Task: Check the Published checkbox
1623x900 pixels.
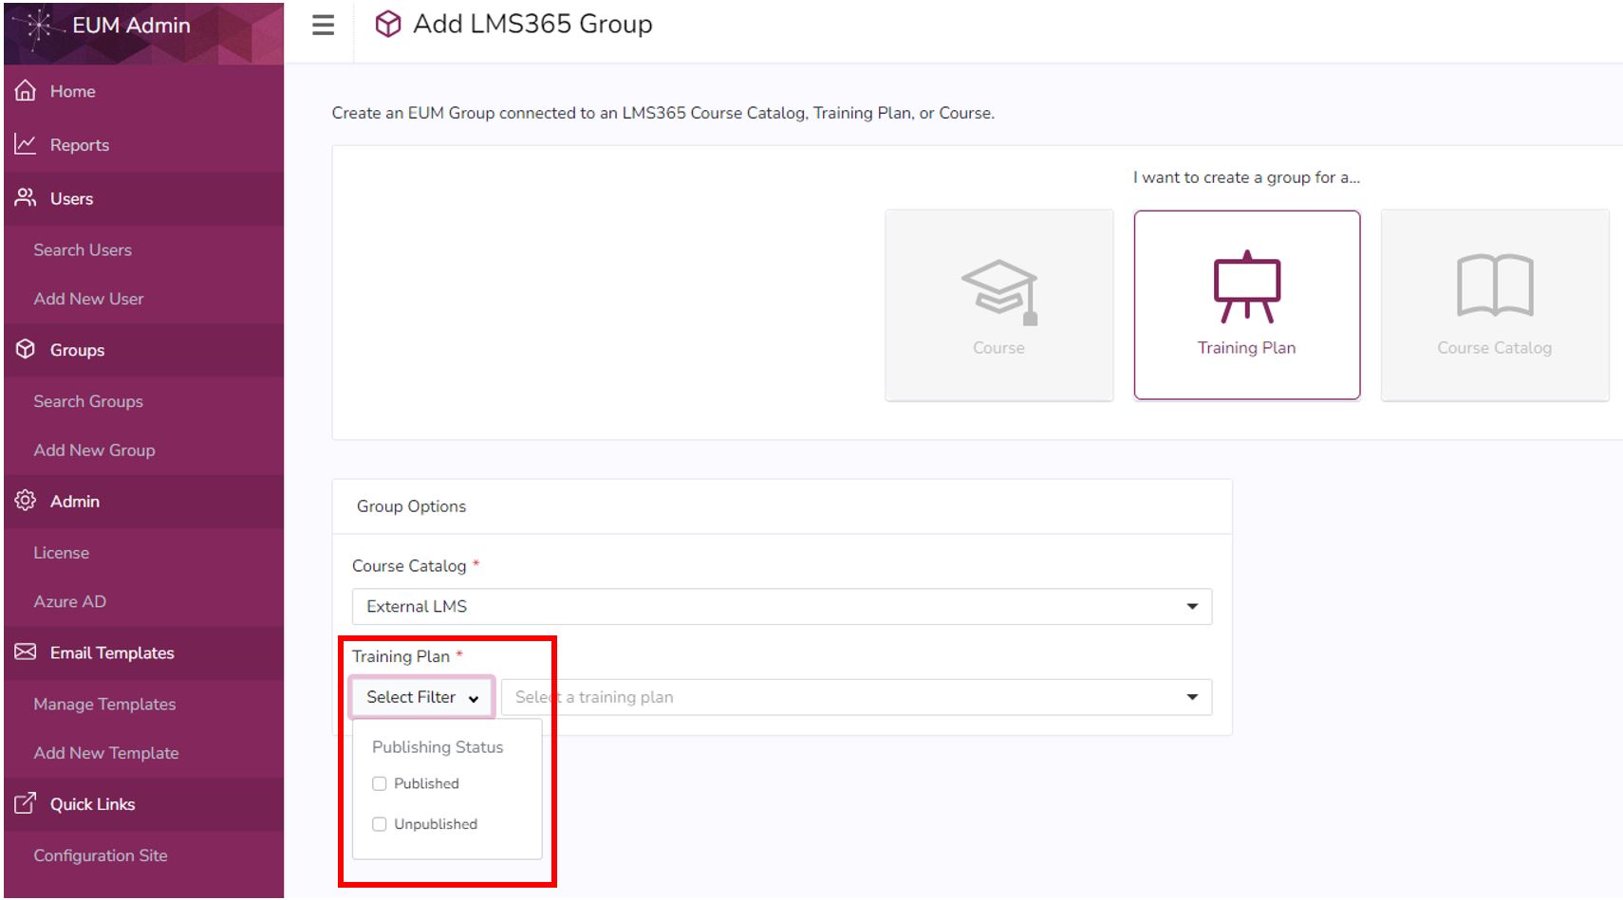Action: (x=380, y=783)
